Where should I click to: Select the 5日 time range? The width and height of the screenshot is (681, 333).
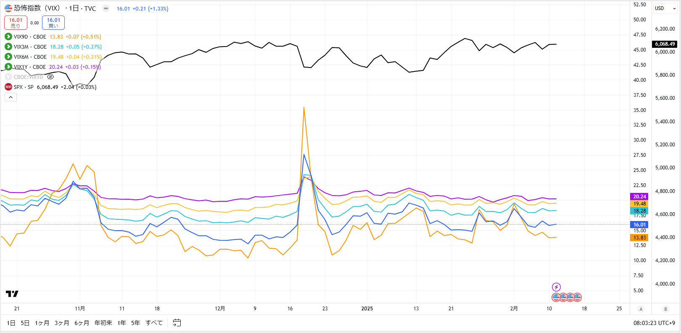(x=25, y=323)
